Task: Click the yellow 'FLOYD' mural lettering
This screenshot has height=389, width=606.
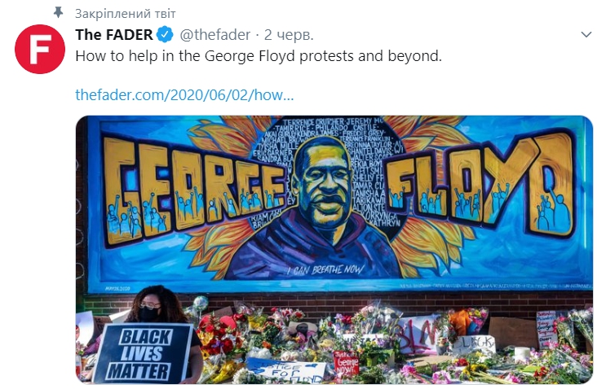Action: click(x=480, y=181)
